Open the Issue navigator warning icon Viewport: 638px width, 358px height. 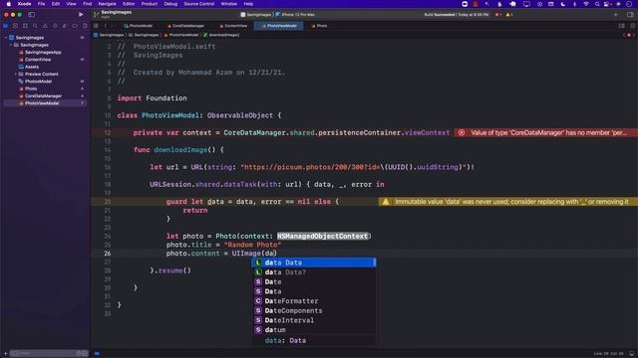coord(45,26)
